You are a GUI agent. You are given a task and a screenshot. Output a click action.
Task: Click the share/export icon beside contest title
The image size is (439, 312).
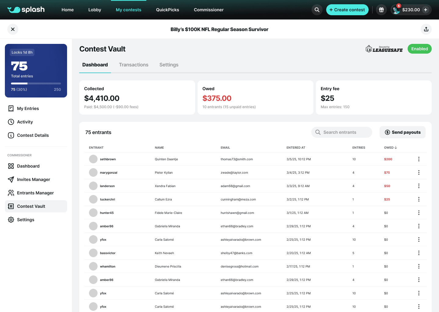426,29
